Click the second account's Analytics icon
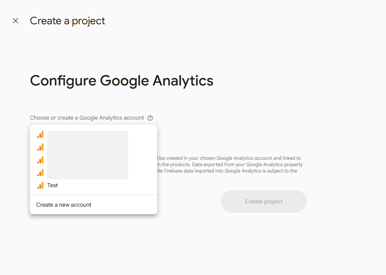This screenshot has width=386, height=275. pyautogui.click(x=40, y=147)
